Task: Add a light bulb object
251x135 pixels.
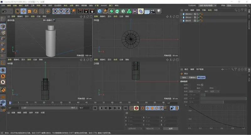Action: click(159, 11)
